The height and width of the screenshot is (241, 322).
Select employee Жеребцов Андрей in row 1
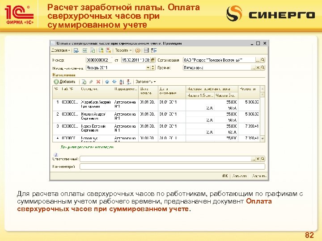(96, 104)
